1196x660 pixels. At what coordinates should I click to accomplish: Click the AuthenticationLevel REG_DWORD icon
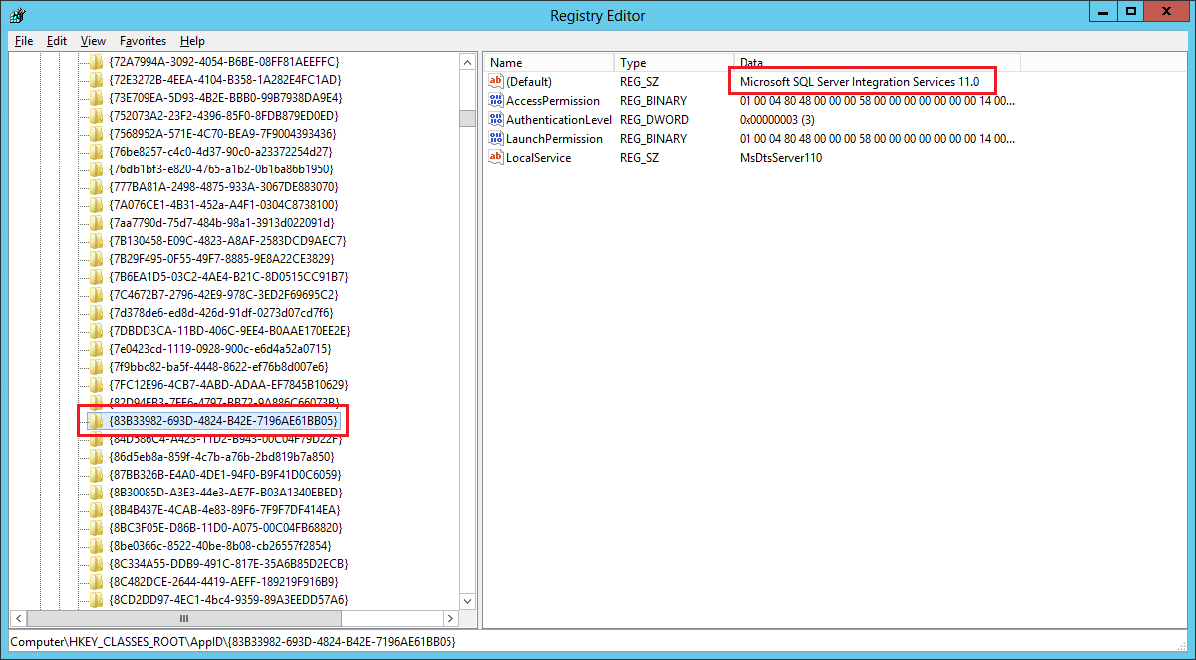click(495, 119)
